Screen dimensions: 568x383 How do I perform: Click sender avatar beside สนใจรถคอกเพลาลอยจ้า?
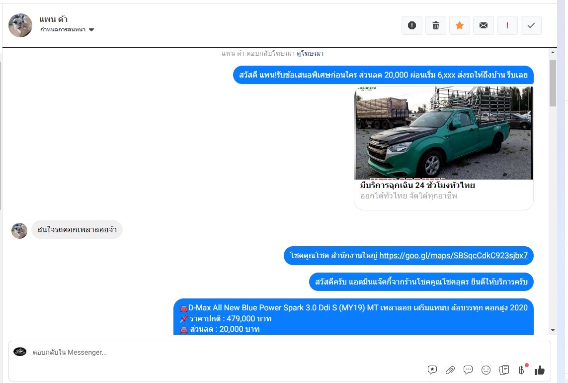click(19, 231)
